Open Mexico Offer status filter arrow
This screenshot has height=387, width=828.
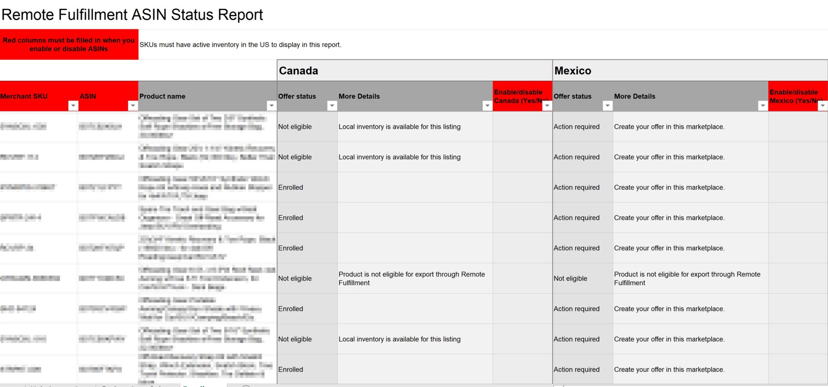click(x=607, y=106)
